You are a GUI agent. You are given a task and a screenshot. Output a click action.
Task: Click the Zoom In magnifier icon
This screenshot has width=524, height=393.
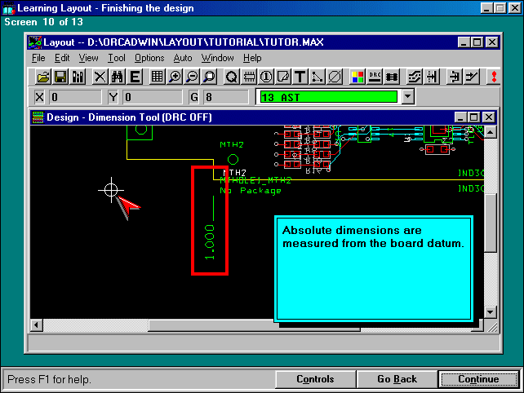click(174, 77)
